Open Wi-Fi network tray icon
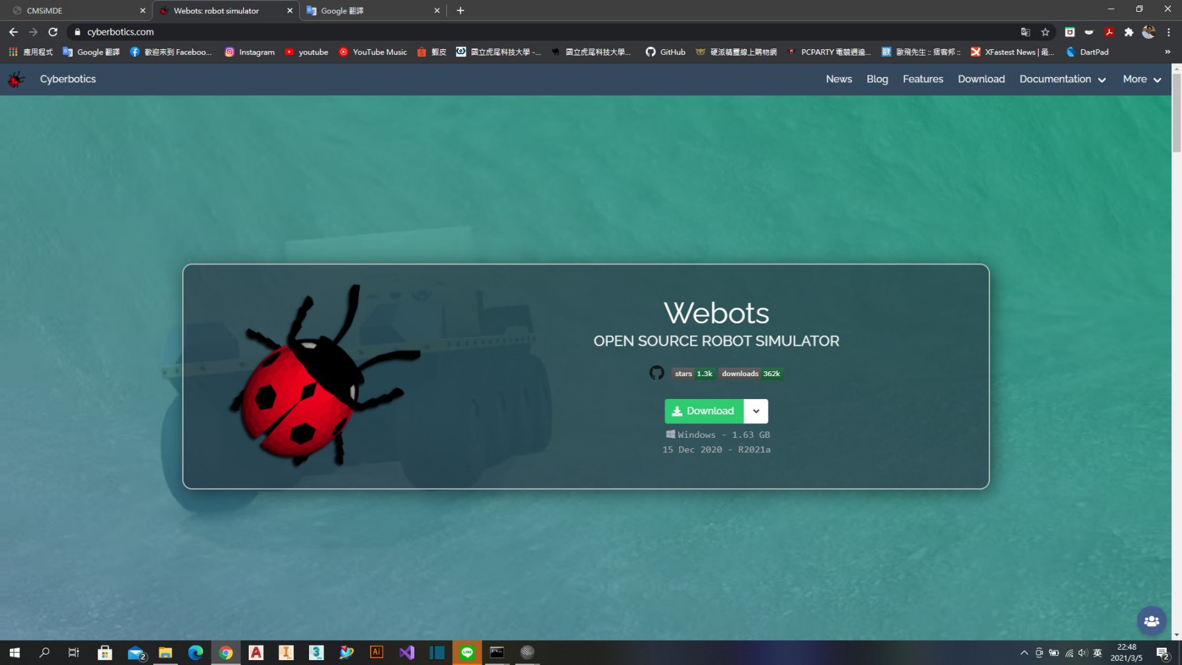The height and width of the screenshot is (665, 1182). point(1068,653)
